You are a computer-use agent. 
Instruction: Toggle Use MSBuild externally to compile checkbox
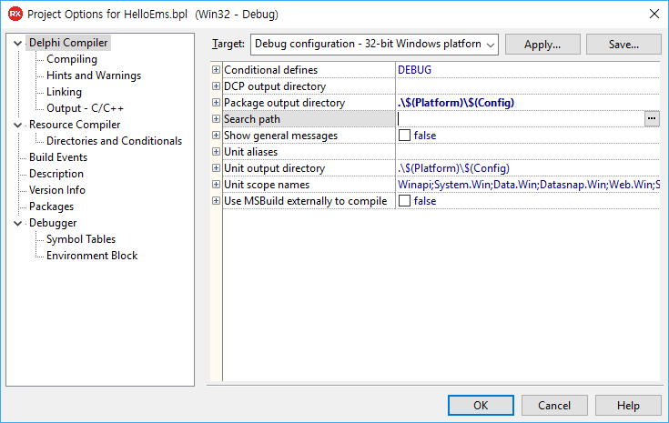point(404,201)
